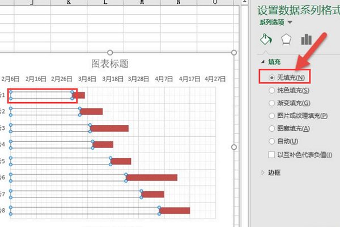The image size is (340, 227).
Task: Click the chart's top right corner handle
Action: [233, 53]
